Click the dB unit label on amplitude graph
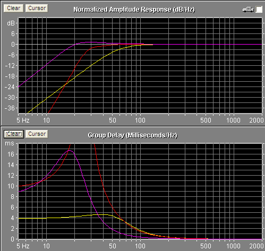 coord(11,23)
